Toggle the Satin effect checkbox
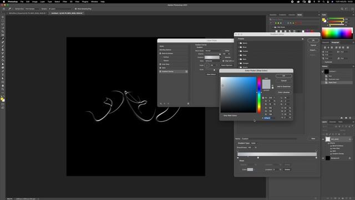The width and height of the screenshot is (355, 200). [x=160, y=68]
